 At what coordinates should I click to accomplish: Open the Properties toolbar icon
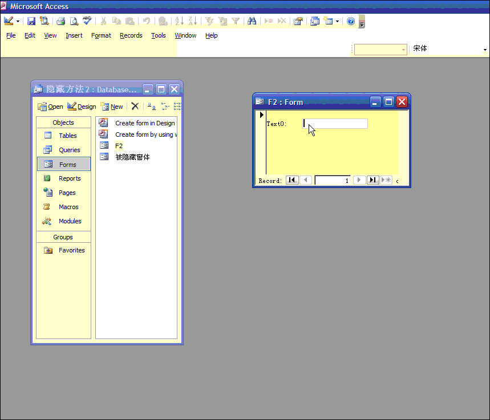click(298, 21)
